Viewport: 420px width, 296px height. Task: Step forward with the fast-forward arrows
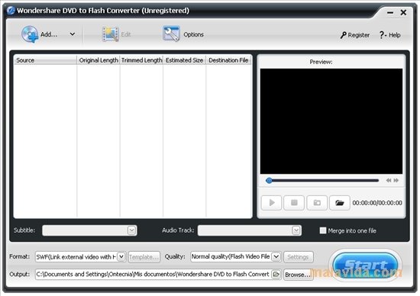pyautogui.click(x=396, y=181)
